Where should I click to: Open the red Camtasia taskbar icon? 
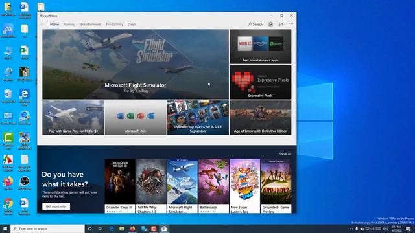[x=154, y=228]
